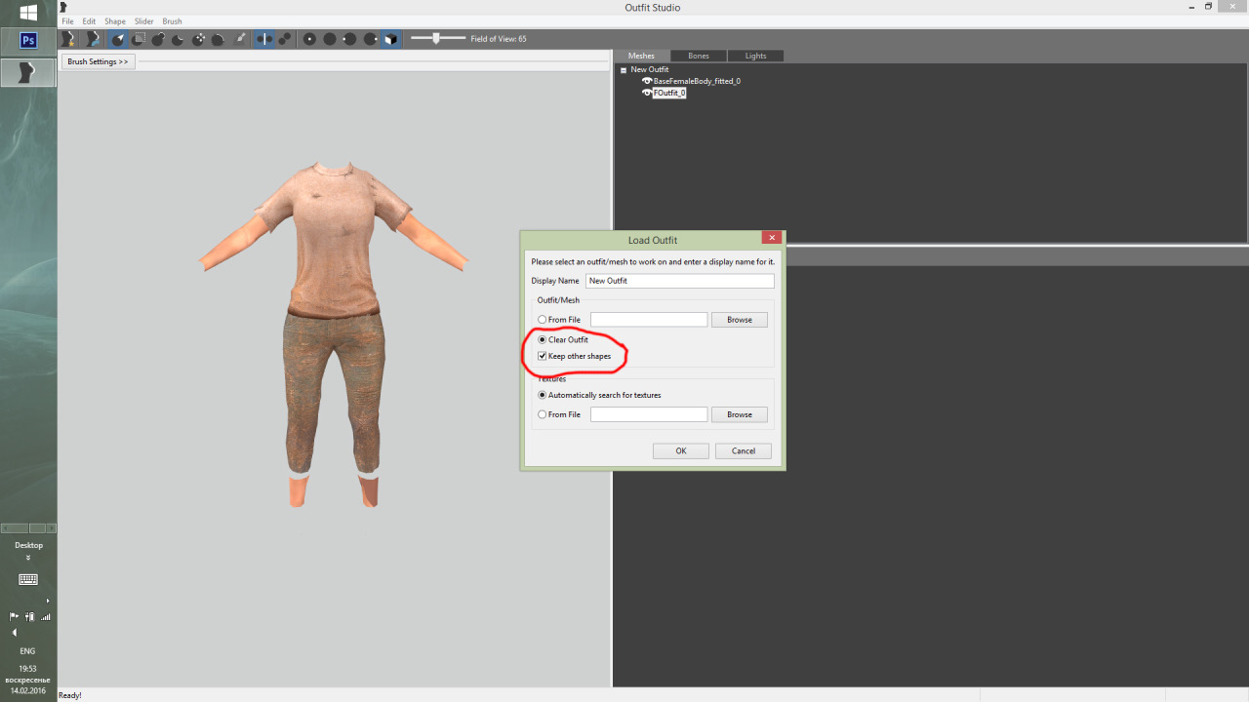
Task: Open the File menu
Action: point(67,20)
